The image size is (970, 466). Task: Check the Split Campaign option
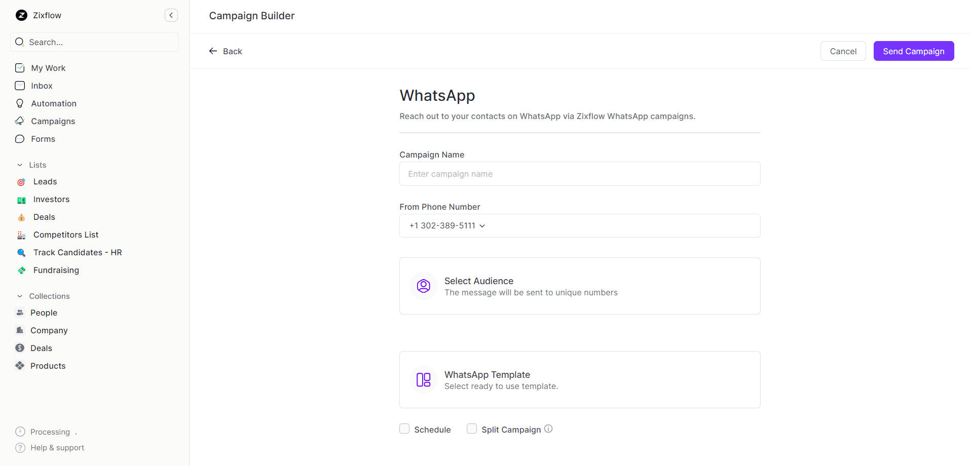pyautogui.click(x=471, y=429)
